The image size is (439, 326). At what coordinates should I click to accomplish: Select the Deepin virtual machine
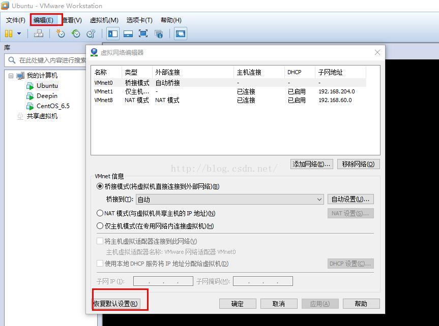[47, 96]
